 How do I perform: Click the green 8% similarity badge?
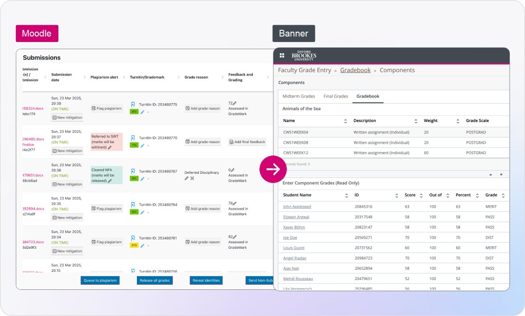tap(134, 111)
